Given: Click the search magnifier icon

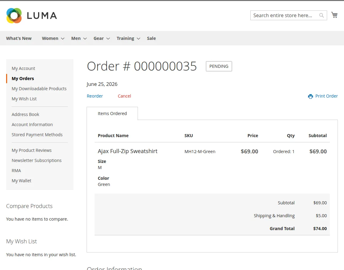Looking at the screenshot, I should coord(321,15).
